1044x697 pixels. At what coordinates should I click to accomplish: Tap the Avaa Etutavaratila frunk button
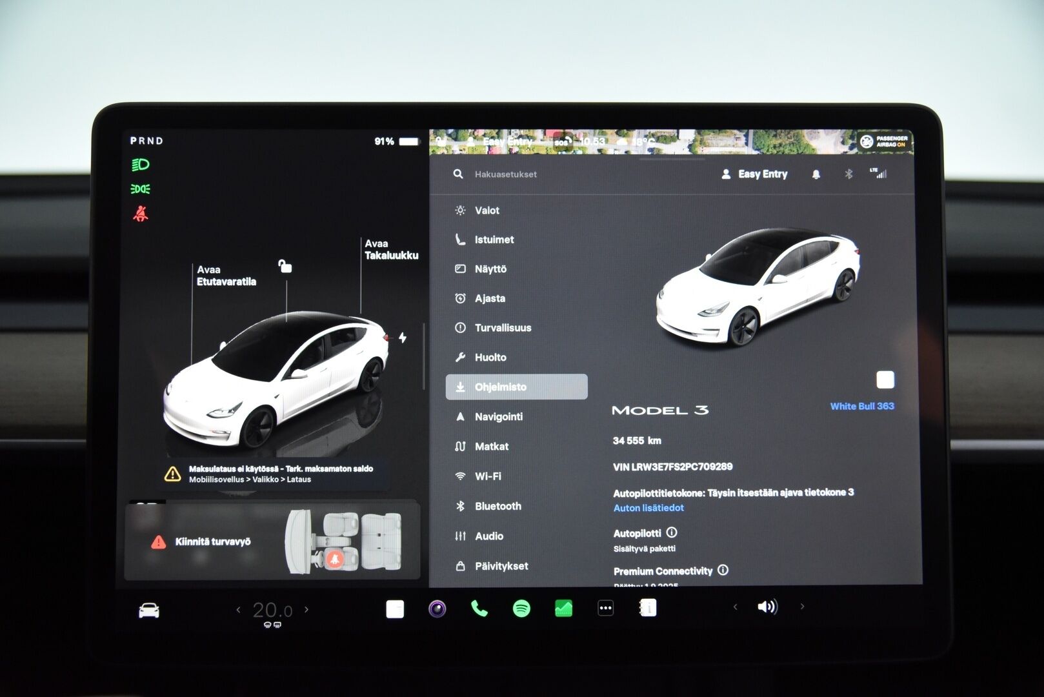pos(226,276)
